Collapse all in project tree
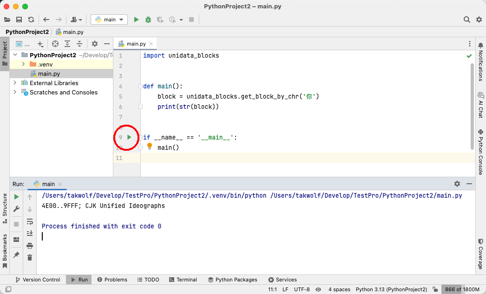Viewport: 486px width, 294px height. [79, 44]
